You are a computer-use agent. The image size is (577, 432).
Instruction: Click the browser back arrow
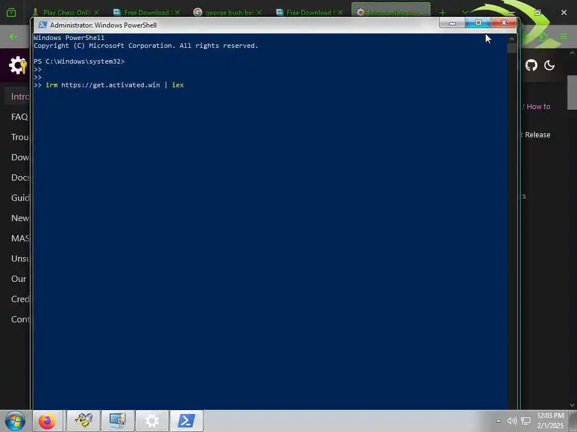(x=14, y=37)
